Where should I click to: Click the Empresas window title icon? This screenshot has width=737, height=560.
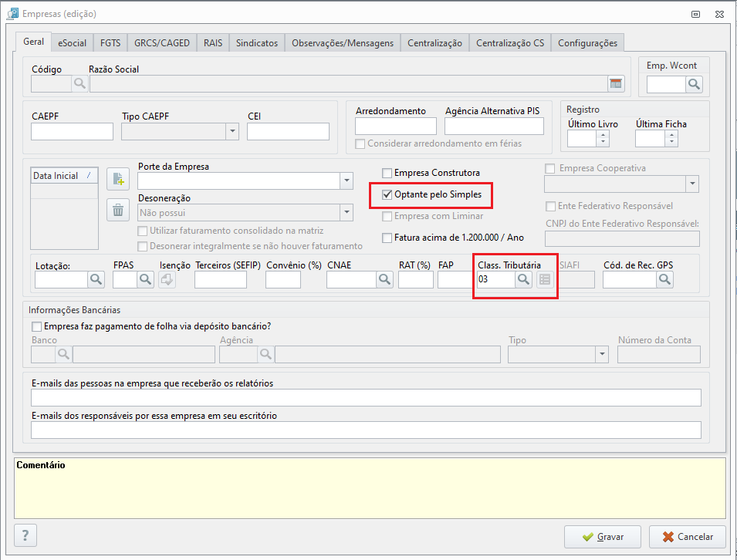coord(12,14)
